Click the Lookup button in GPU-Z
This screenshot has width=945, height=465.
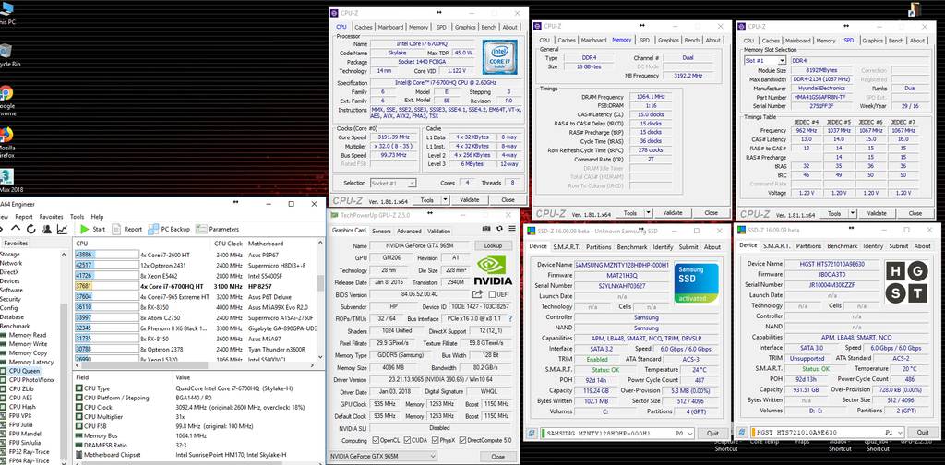point(493,245)
